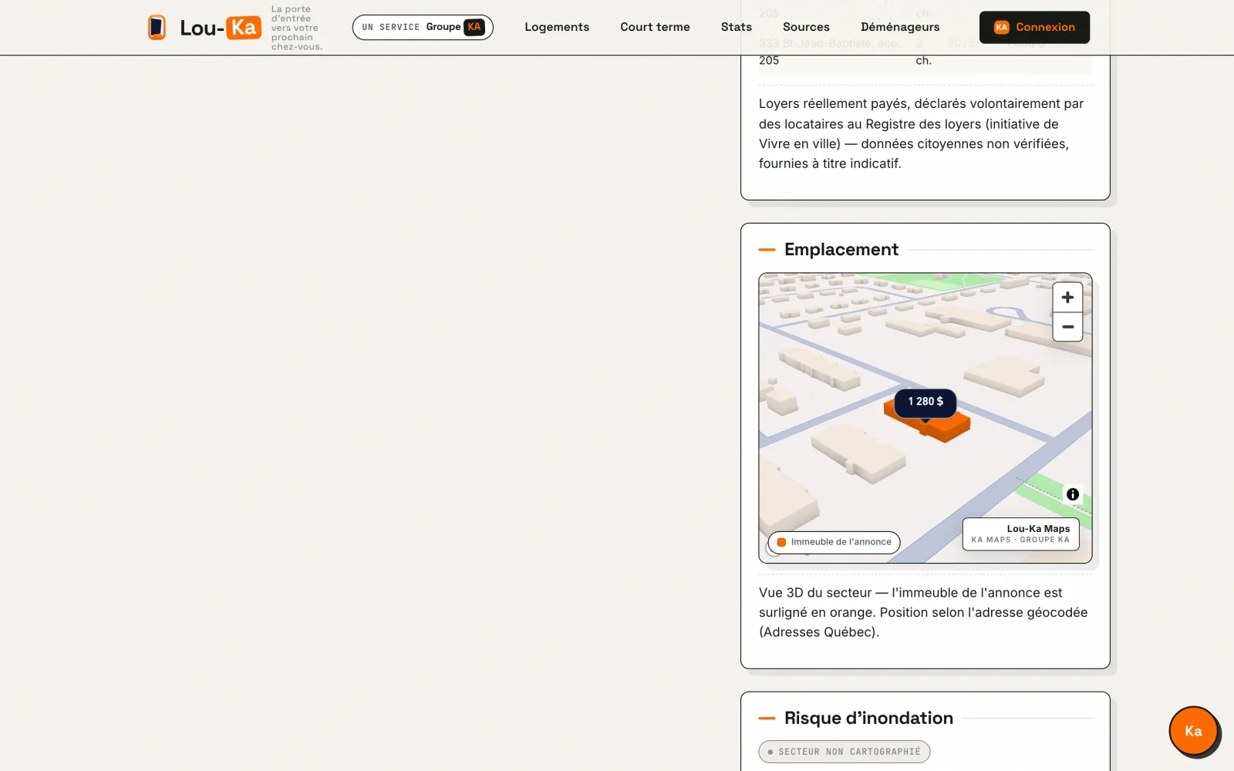This screenshot has height=771, width=1234.
Task: Open the Stats page
Action: click(737, 27)
